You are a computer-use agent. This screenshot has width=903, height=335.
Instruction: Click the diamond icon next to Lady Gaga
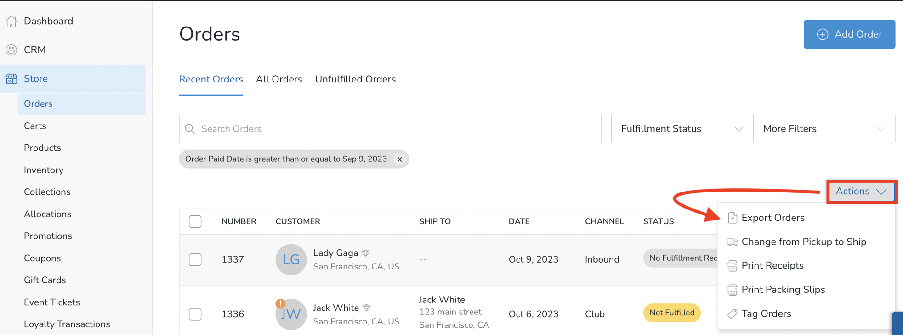point(366,253)
